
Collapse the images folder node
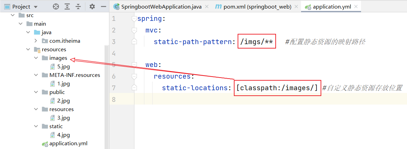pyautogui.click(x=36, y=58)
